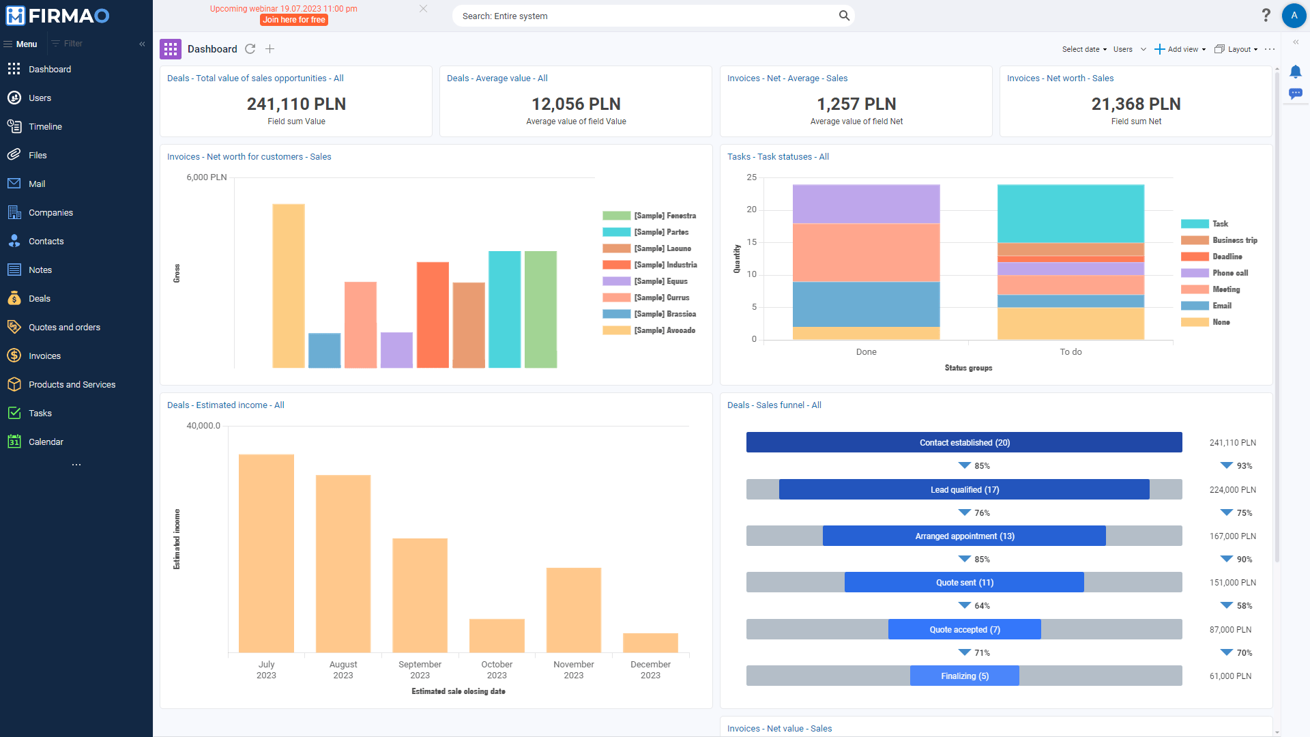Open the Invoices icon in sidebar
The height and width of the screenshot is (737, 1310).
pyautogui.click(x=14, y=356)
